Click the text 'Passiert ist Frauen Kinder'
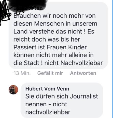 pyautogui.click(x=50, y=47)
